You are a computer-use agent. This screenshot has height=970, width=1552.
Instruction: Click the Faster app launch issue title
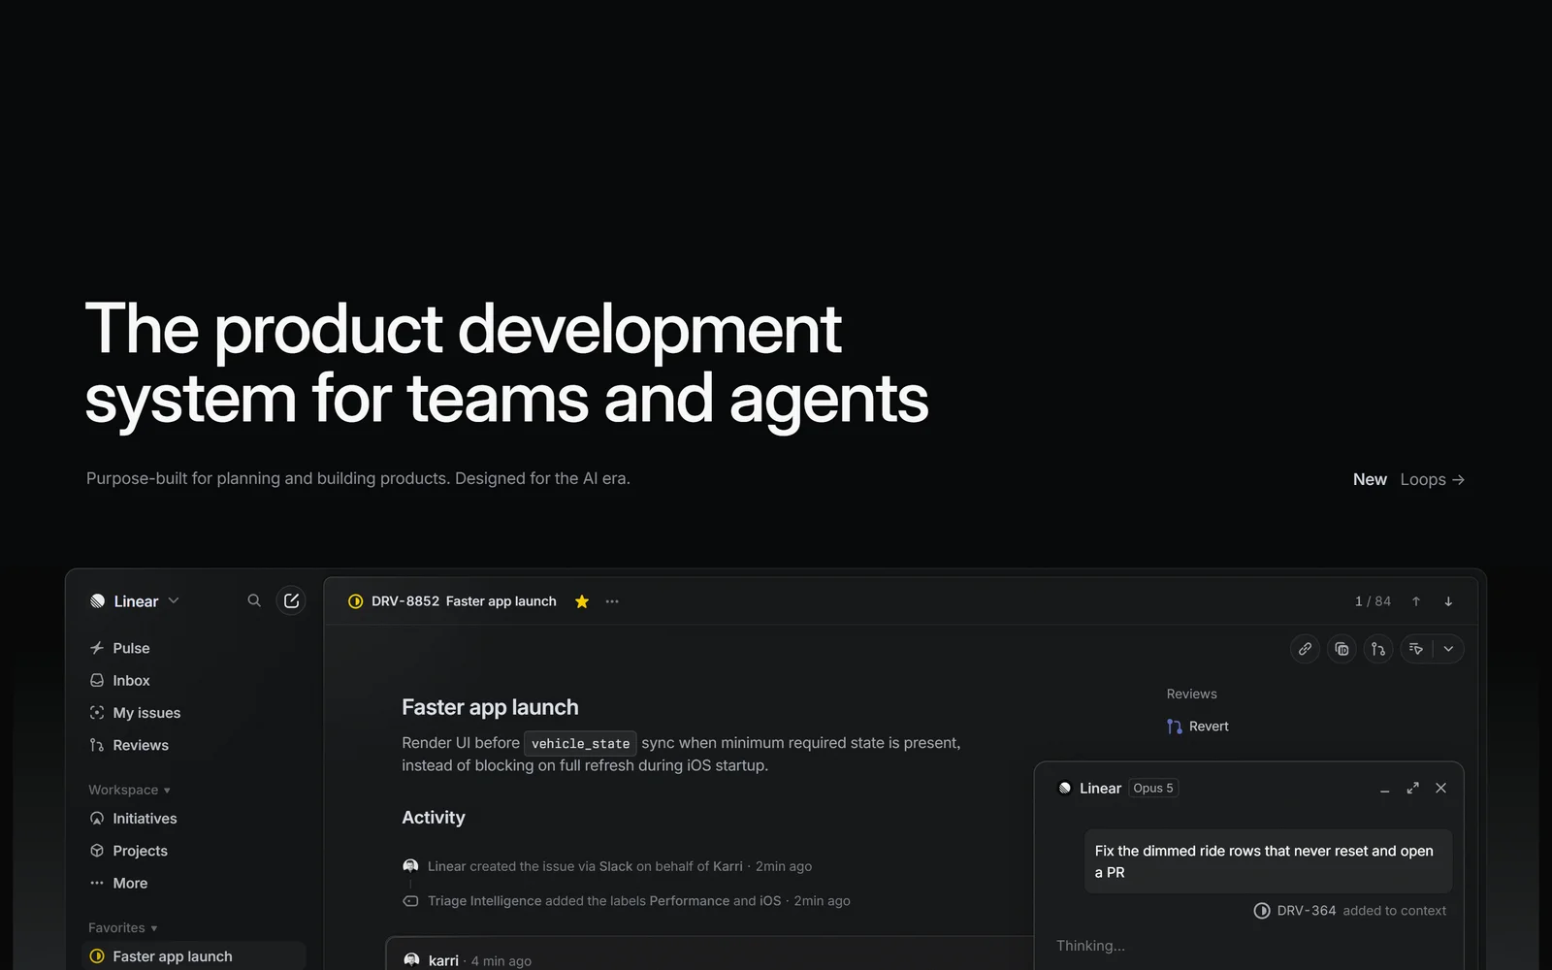490,707
